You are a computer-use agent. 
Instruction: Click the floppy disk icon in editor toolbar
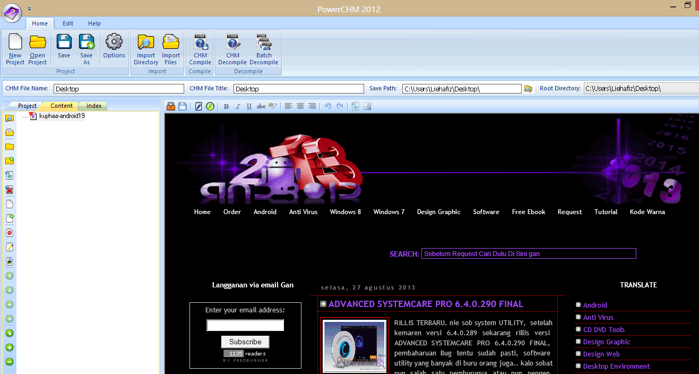point(183,106)
